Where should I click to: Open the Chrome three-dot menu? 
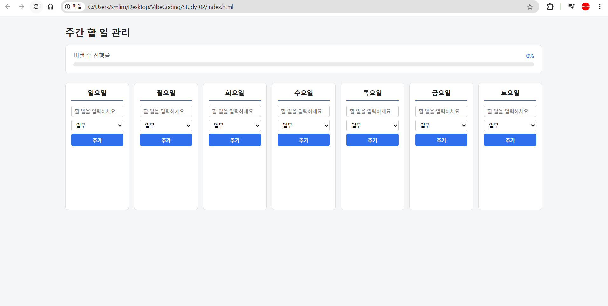coord(600,7)
